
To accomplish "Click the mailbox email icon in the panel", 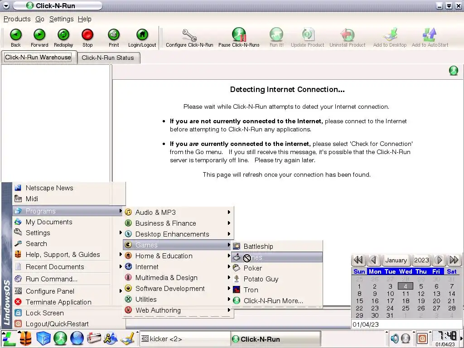I will 94,339.
